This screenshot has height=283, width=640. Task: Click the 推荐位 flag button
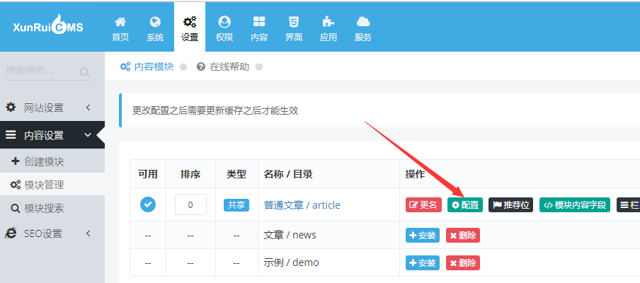point(511,204)
